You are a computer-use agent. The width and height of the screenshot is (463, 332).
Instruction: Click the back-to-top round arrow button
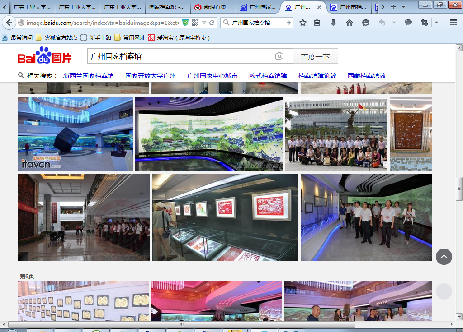coord(444,257)
